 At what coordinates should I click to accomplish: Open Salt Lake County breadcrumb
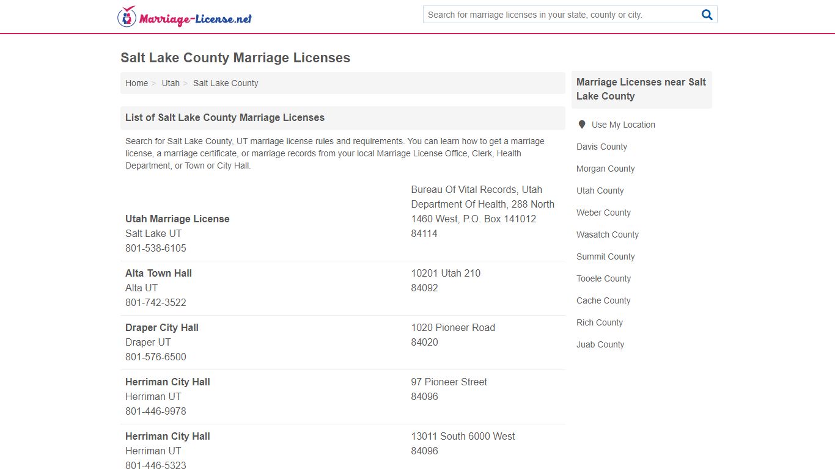pos(226,83)
